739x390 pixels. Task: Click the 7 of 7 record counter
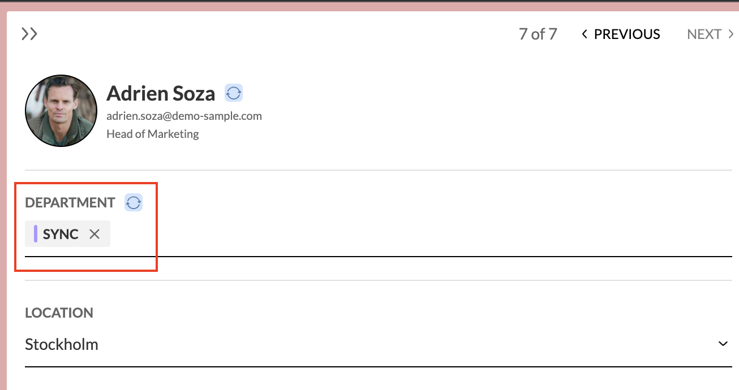pyautogui.click(x=538, y=34)
